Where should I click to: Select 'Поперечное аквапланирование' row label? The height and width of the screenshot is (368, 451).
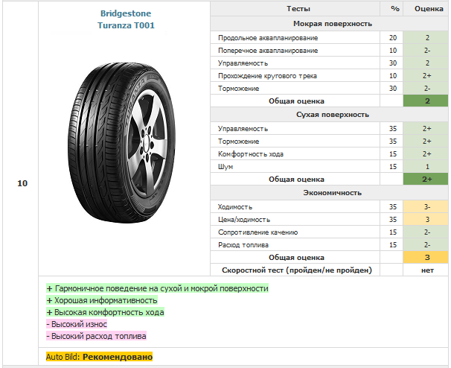tap(268, 51)
